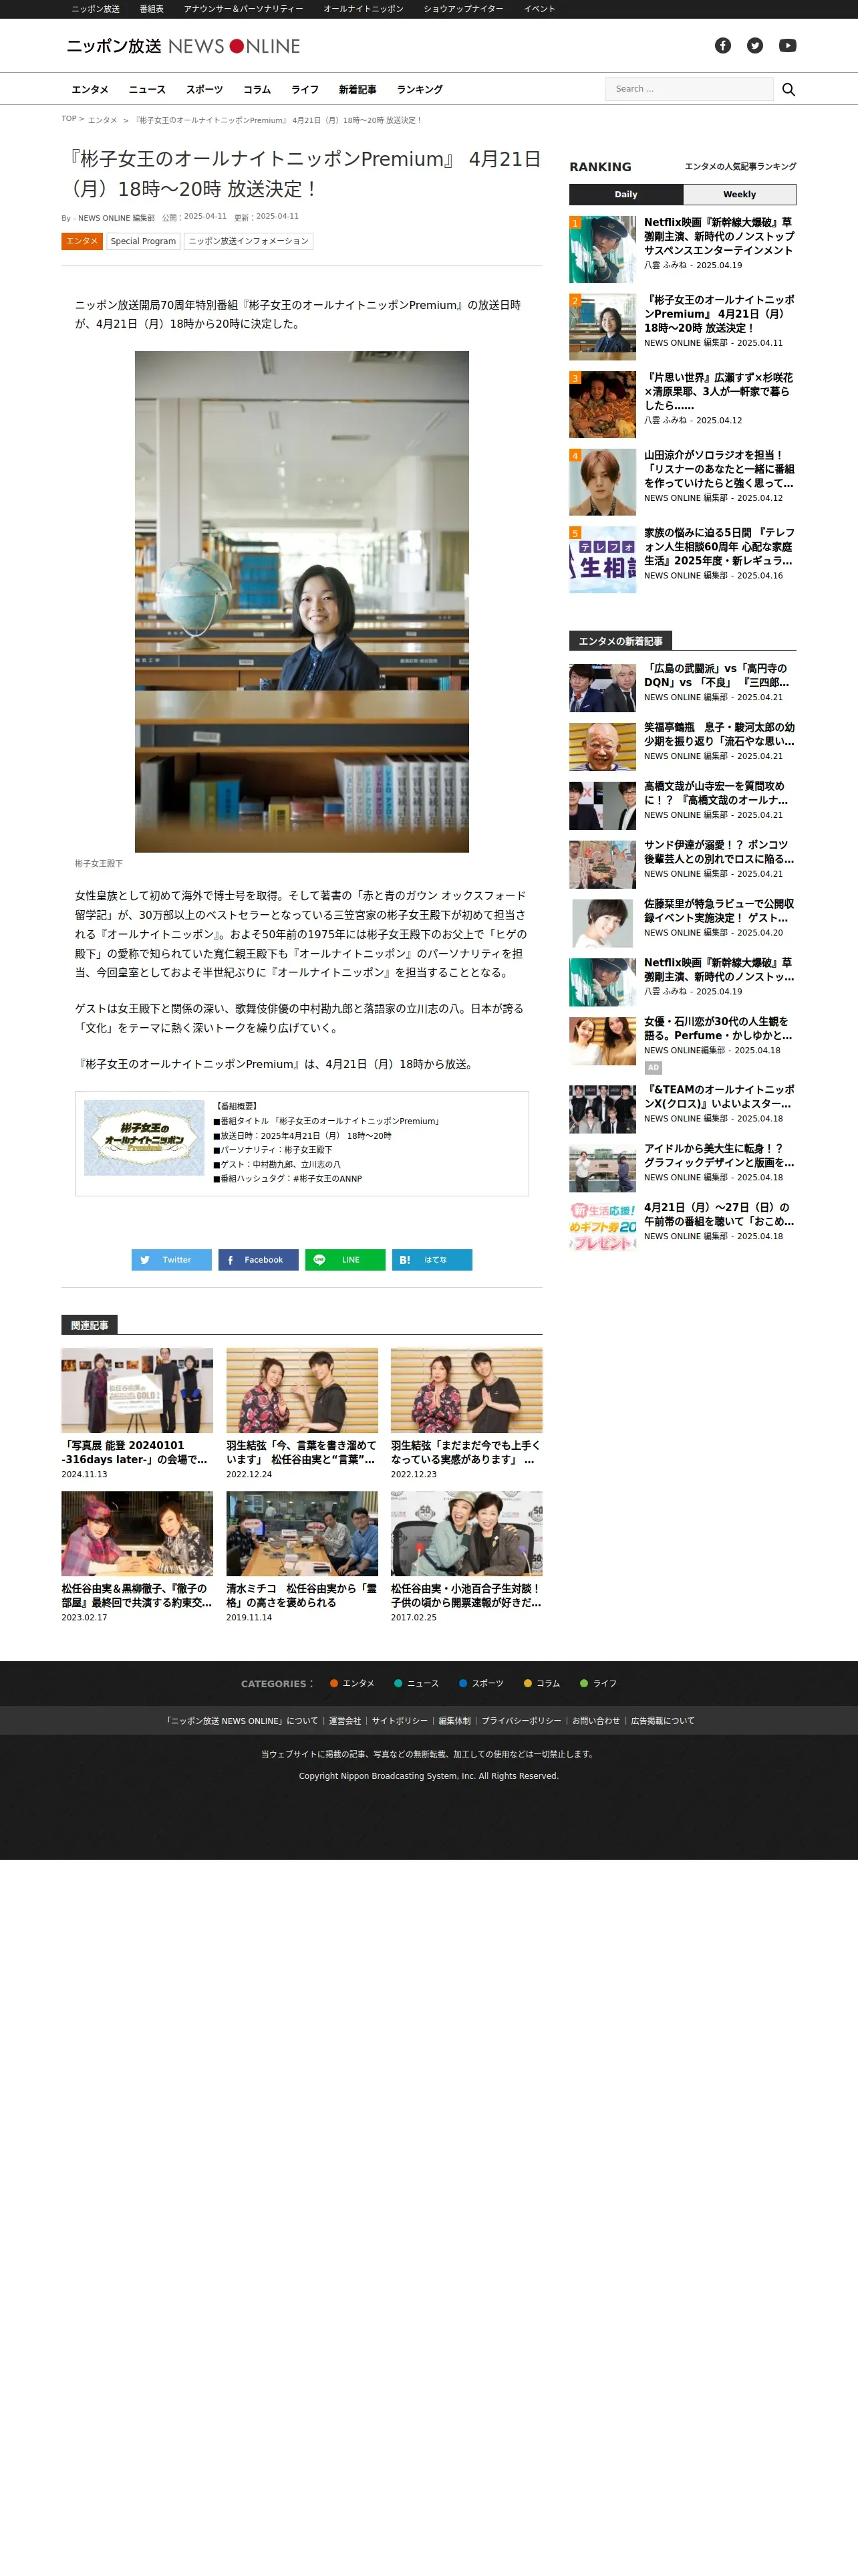Viewport: 858px width, 2576px height.
Task: Open related article 清水ミチコ 松任谷由実
Action: tap(301, 1595)
